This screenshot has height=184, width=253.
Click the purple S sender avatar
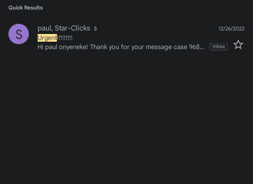click(x=19, y=34)
